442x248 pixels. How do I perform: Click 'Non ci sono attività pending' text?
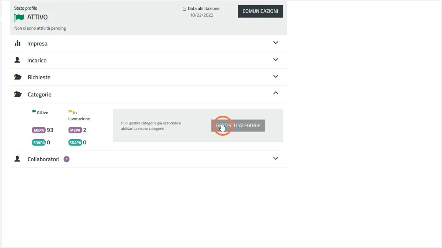[40, 28]
